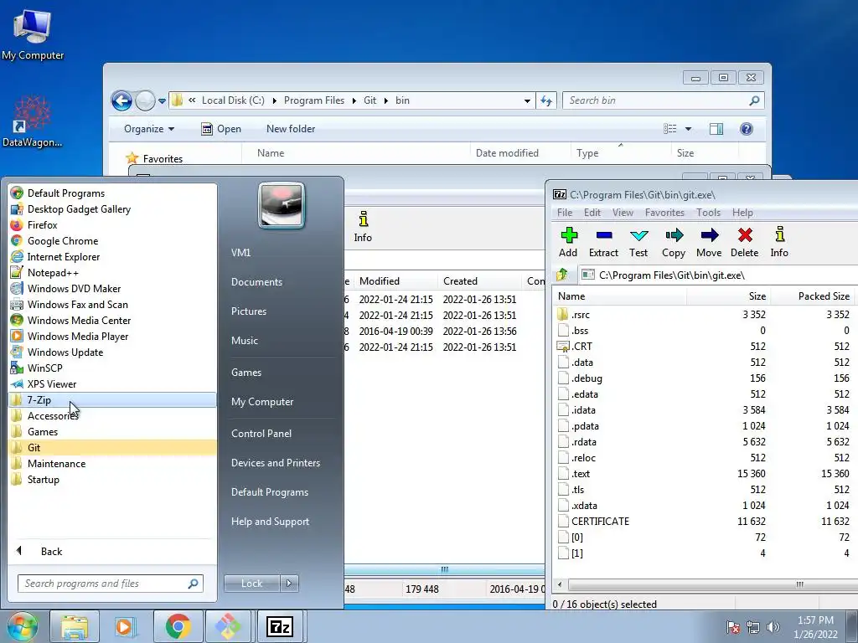The height and width of the screenshot is (643, 858).
Task: Open the network tray icon
Action: tap(753, 627)
